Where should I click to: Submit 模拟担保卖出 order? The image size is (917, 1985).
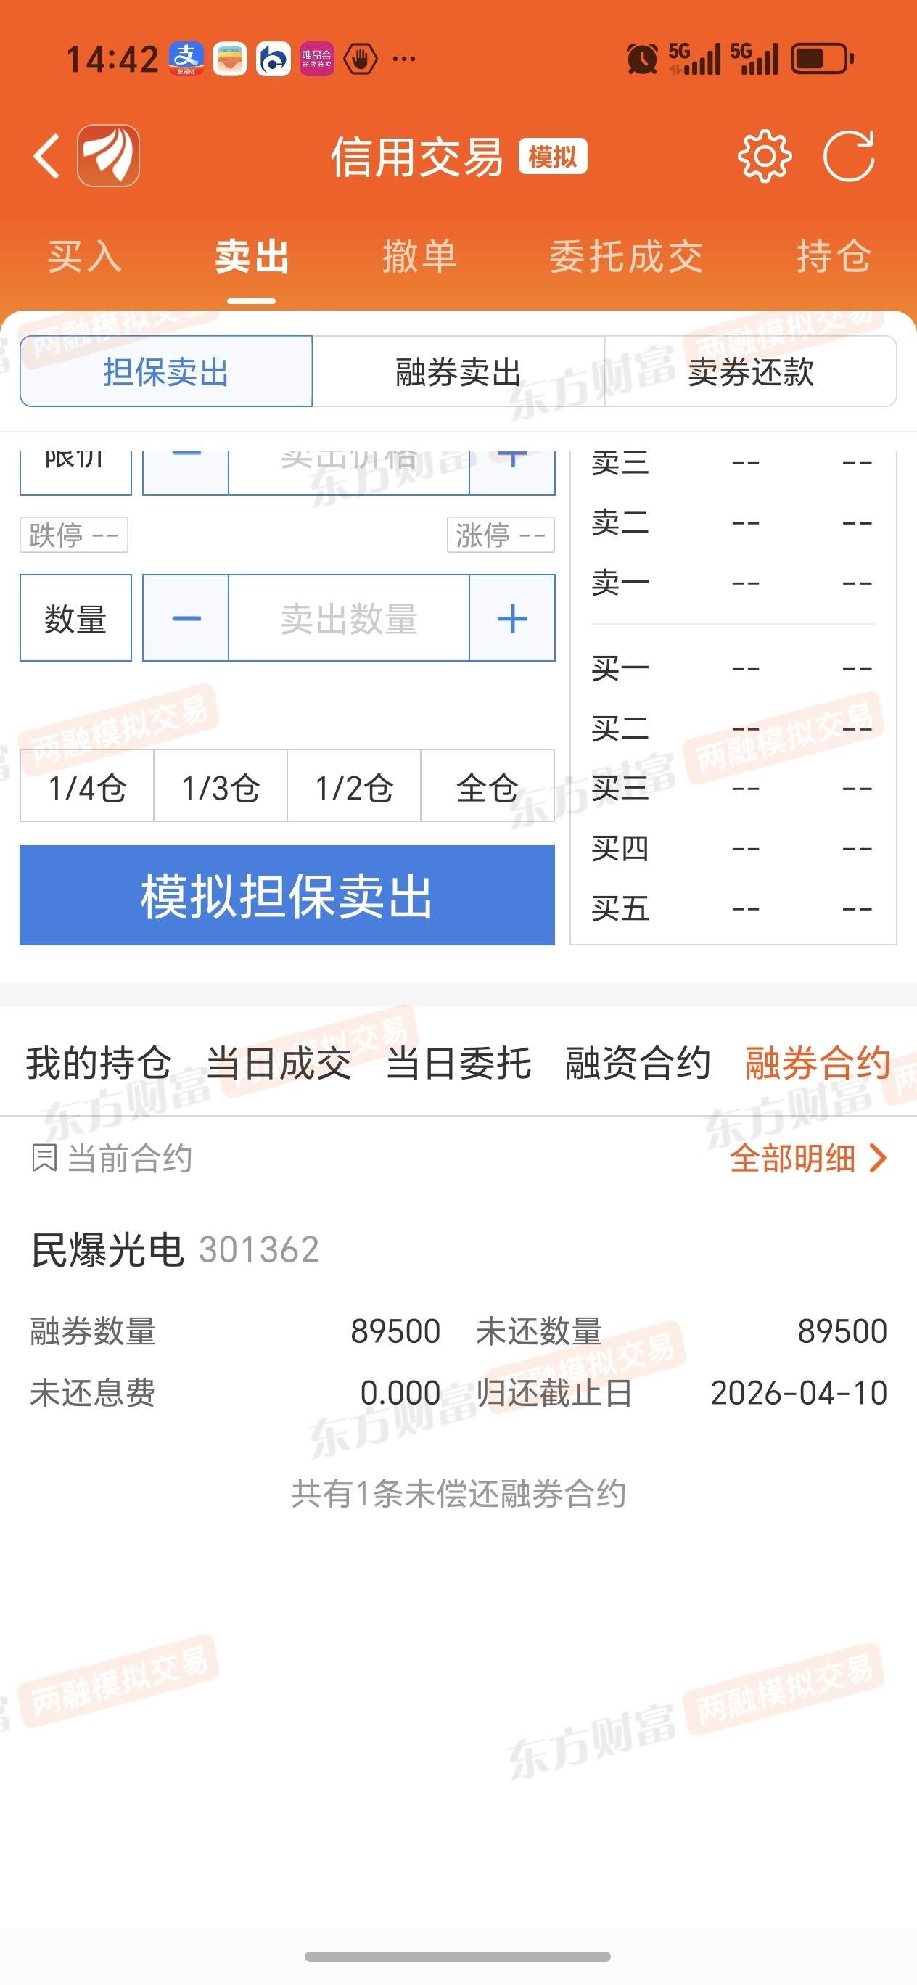[287, 895]
